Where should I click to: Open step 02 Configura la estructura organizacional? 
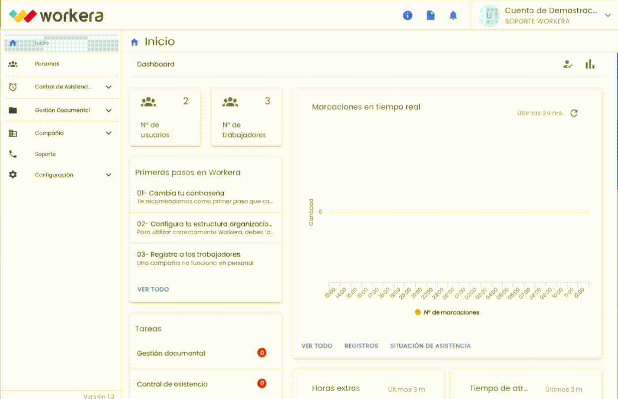[x=206, y=228]
